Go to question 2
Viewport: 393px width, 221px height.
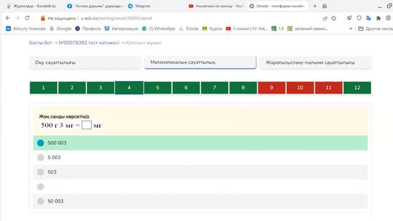[x=72, y=88]
